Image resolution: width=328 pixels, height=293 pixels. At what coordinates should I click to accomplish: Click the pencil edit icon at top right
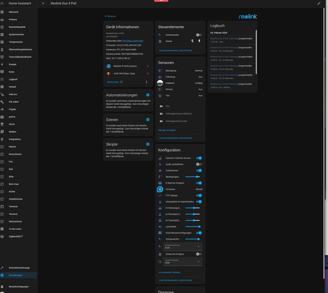coord(319,3)
